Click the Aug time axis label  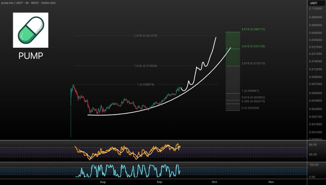103,182
